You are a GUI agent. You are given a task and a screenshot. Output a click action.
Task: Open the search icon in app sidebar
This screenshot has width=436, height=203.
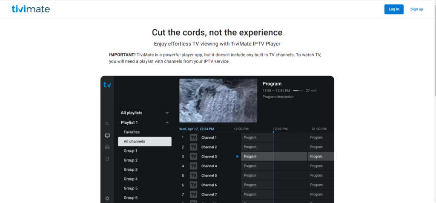pyautogui.click(x=107, y=124)
